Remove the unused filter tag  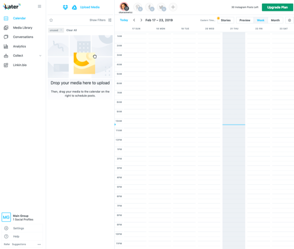pos(61,30)
